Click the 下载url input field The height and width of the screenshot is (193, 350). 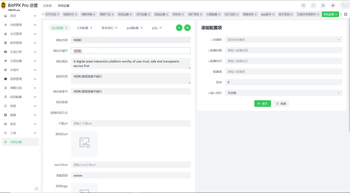click(131, 123)
